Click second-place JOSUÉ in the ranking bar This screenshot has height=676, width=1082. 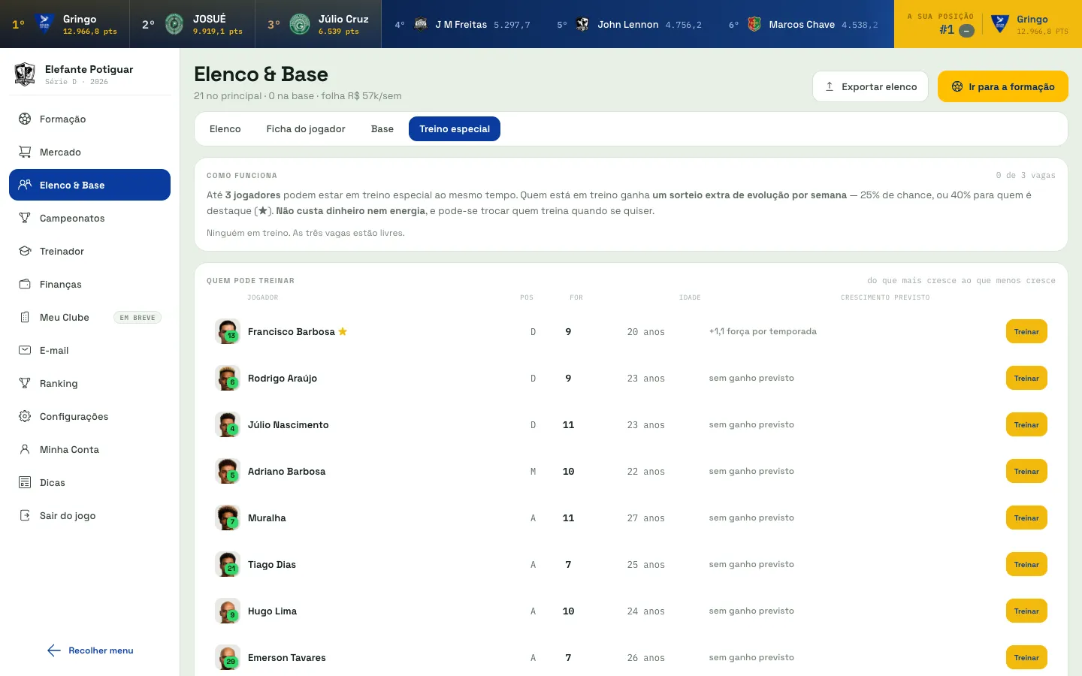192,24
